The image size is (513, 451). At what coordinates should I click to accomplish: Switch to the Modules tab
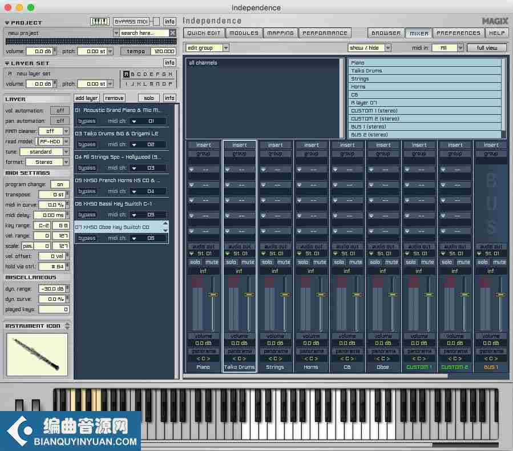pyautogui.click(x=244, y=33)
